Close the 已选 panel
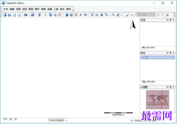 [x=173, y=20]
